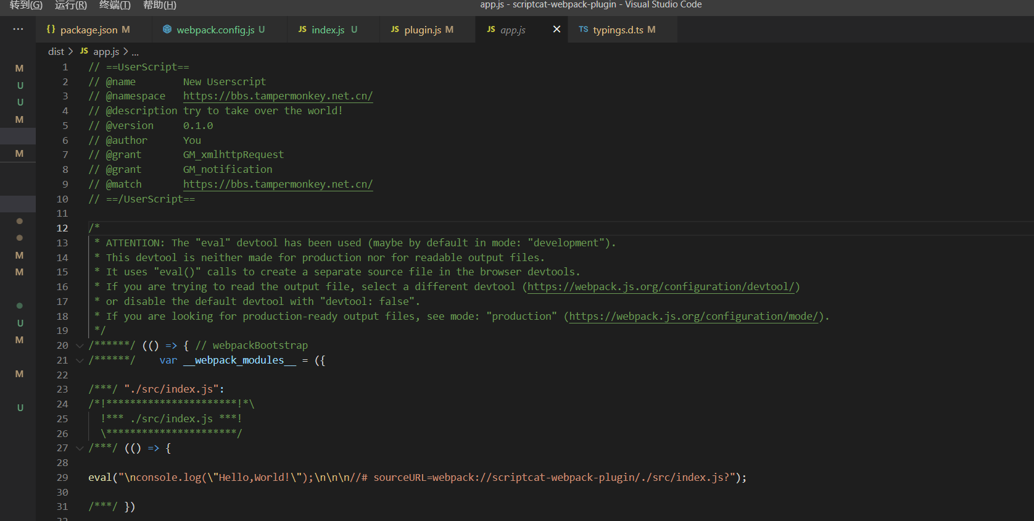Image resolution: width=1034 pixels, height=521 pixels.
Task: Click the "New Userscript" name value
Action: (225, 82)
